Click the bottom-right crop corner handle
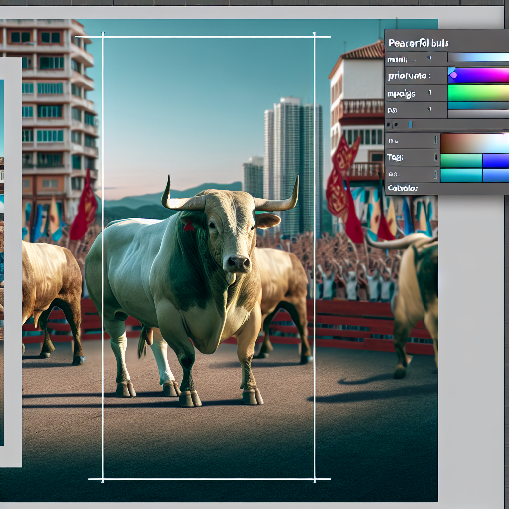The height and width of the screenshot is (509, 509). pos(314,479)
